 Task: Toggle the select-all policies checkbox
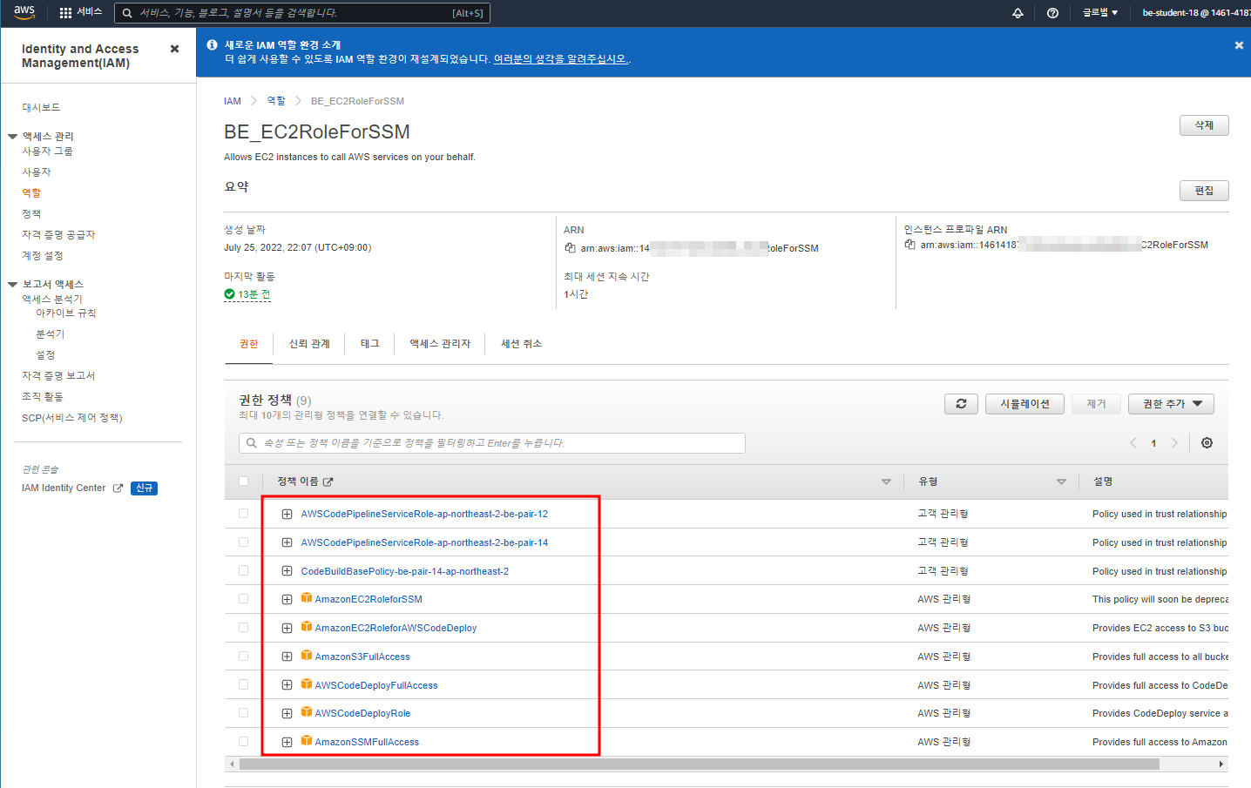243,482
